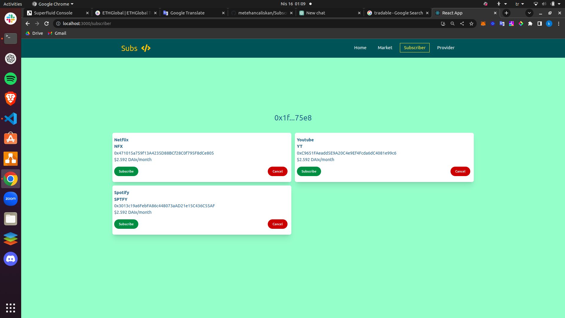565x318 pixels.
Task: Go back in browser history
Action: pyautogui.click(x=28, y=24)
